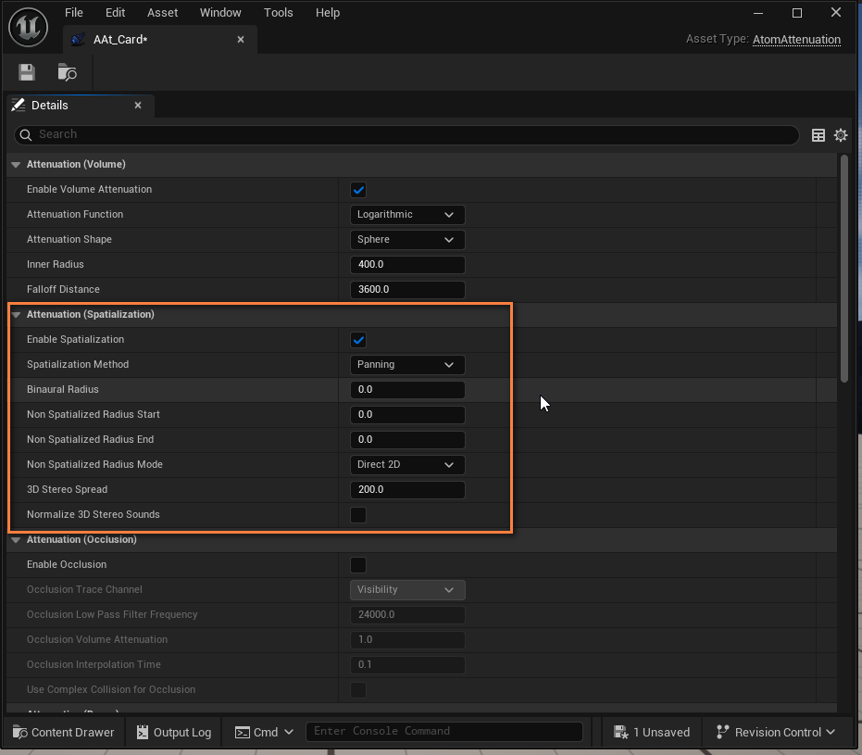
Task: Toggle Normalize 3D Stereo Sounds checkbox
Action: point(358,515)
